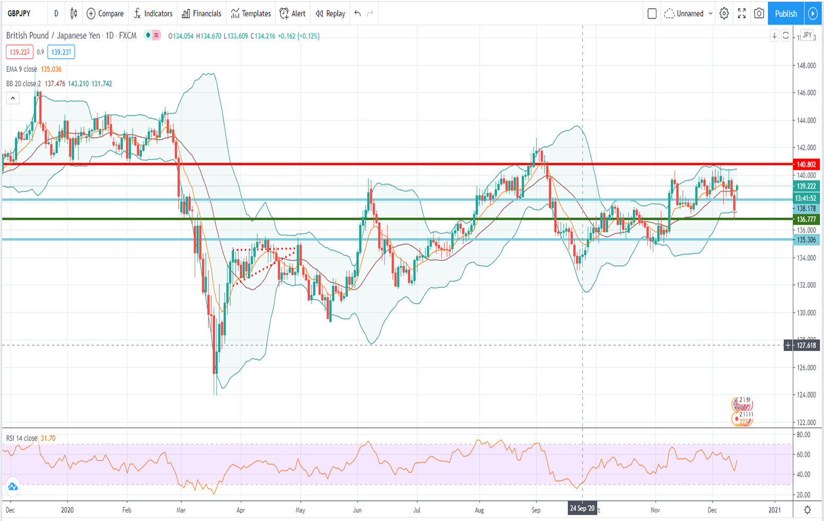Open chart settings via the gear icon
The width and height of the screenshot is (824, 521).
tap(724, 14)
